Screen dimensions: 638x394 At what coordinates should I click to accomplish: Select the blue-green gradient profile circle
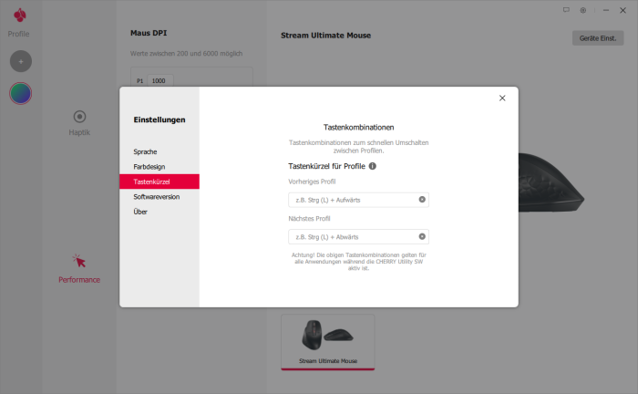click(20, 93)
